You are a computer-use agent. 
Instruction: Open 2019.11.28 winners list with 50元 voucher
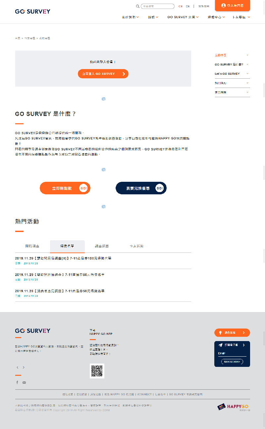(x=60, y=291)
